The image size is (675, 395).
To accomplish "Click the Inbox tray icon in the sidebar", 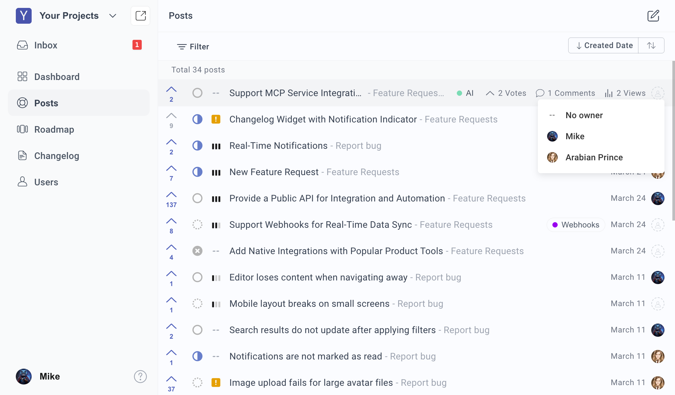I will point(22,45).
